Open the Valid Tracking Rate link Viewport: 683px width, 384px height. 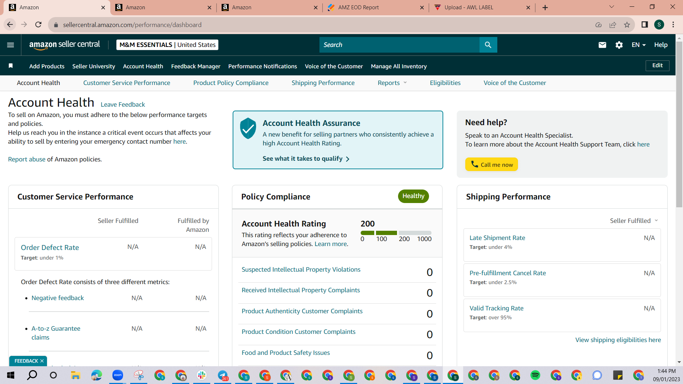(x=497, y=308)
